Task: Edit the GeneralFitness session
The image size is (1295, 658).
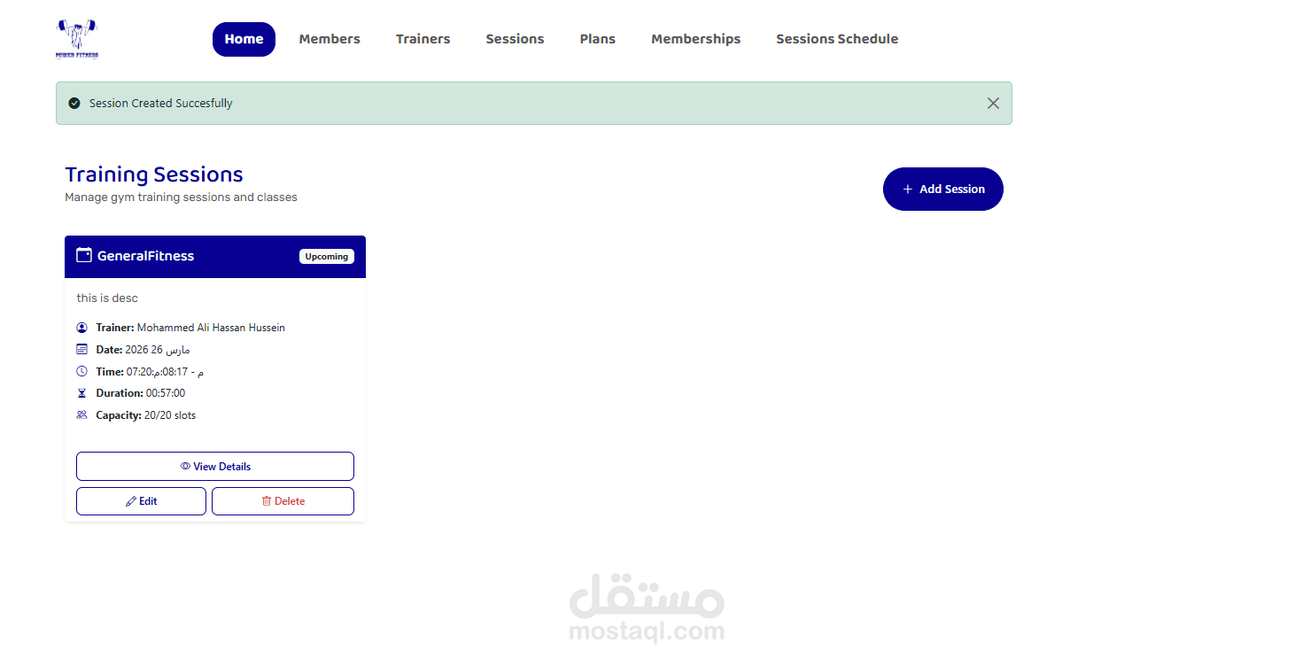Action: coord(141,501)
